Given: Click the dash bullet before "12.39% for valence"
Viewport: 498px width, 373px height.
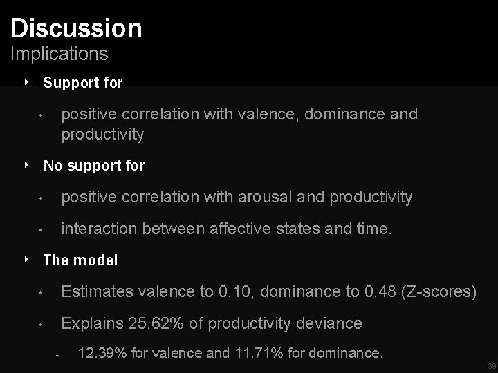Looking at the screenshot, I should pyautogui.click(x=58, y=355).
